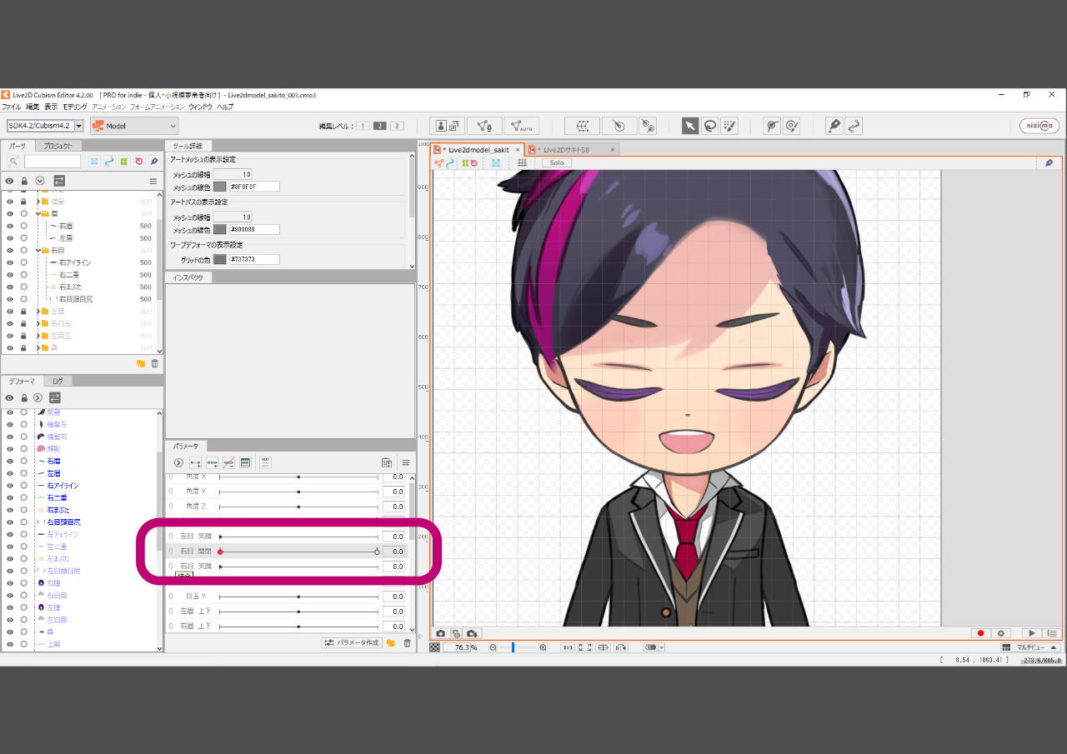Viewport: 1067px width, 754px height.
Task: Click the パラメータ作成 button
Action: 352,643
